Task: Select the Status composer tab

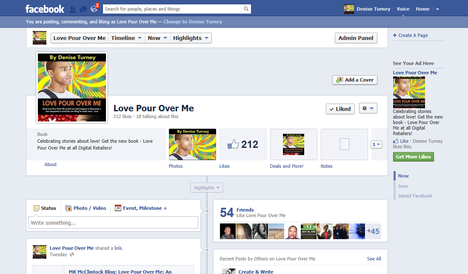Action: (45, 208)
